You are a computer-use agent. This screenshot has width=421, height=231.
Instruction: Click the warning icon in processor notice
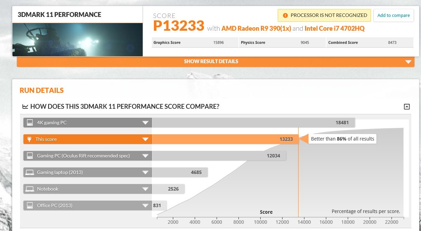pos(285,16)
